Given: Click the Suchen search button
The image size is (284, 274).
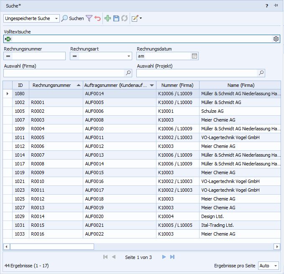Looking at the screenshot, I should [x=72, y=18].
